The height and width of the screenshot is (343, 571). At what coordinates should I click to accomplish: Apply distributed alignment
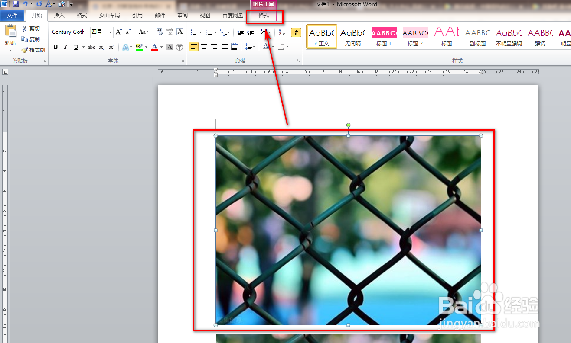pos(235,47)
